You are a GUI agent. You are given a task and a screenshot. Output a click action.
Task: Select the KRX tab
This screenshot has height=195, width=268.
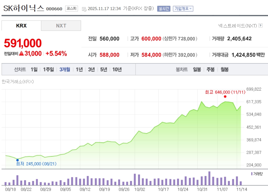click(x=21, y=26)
